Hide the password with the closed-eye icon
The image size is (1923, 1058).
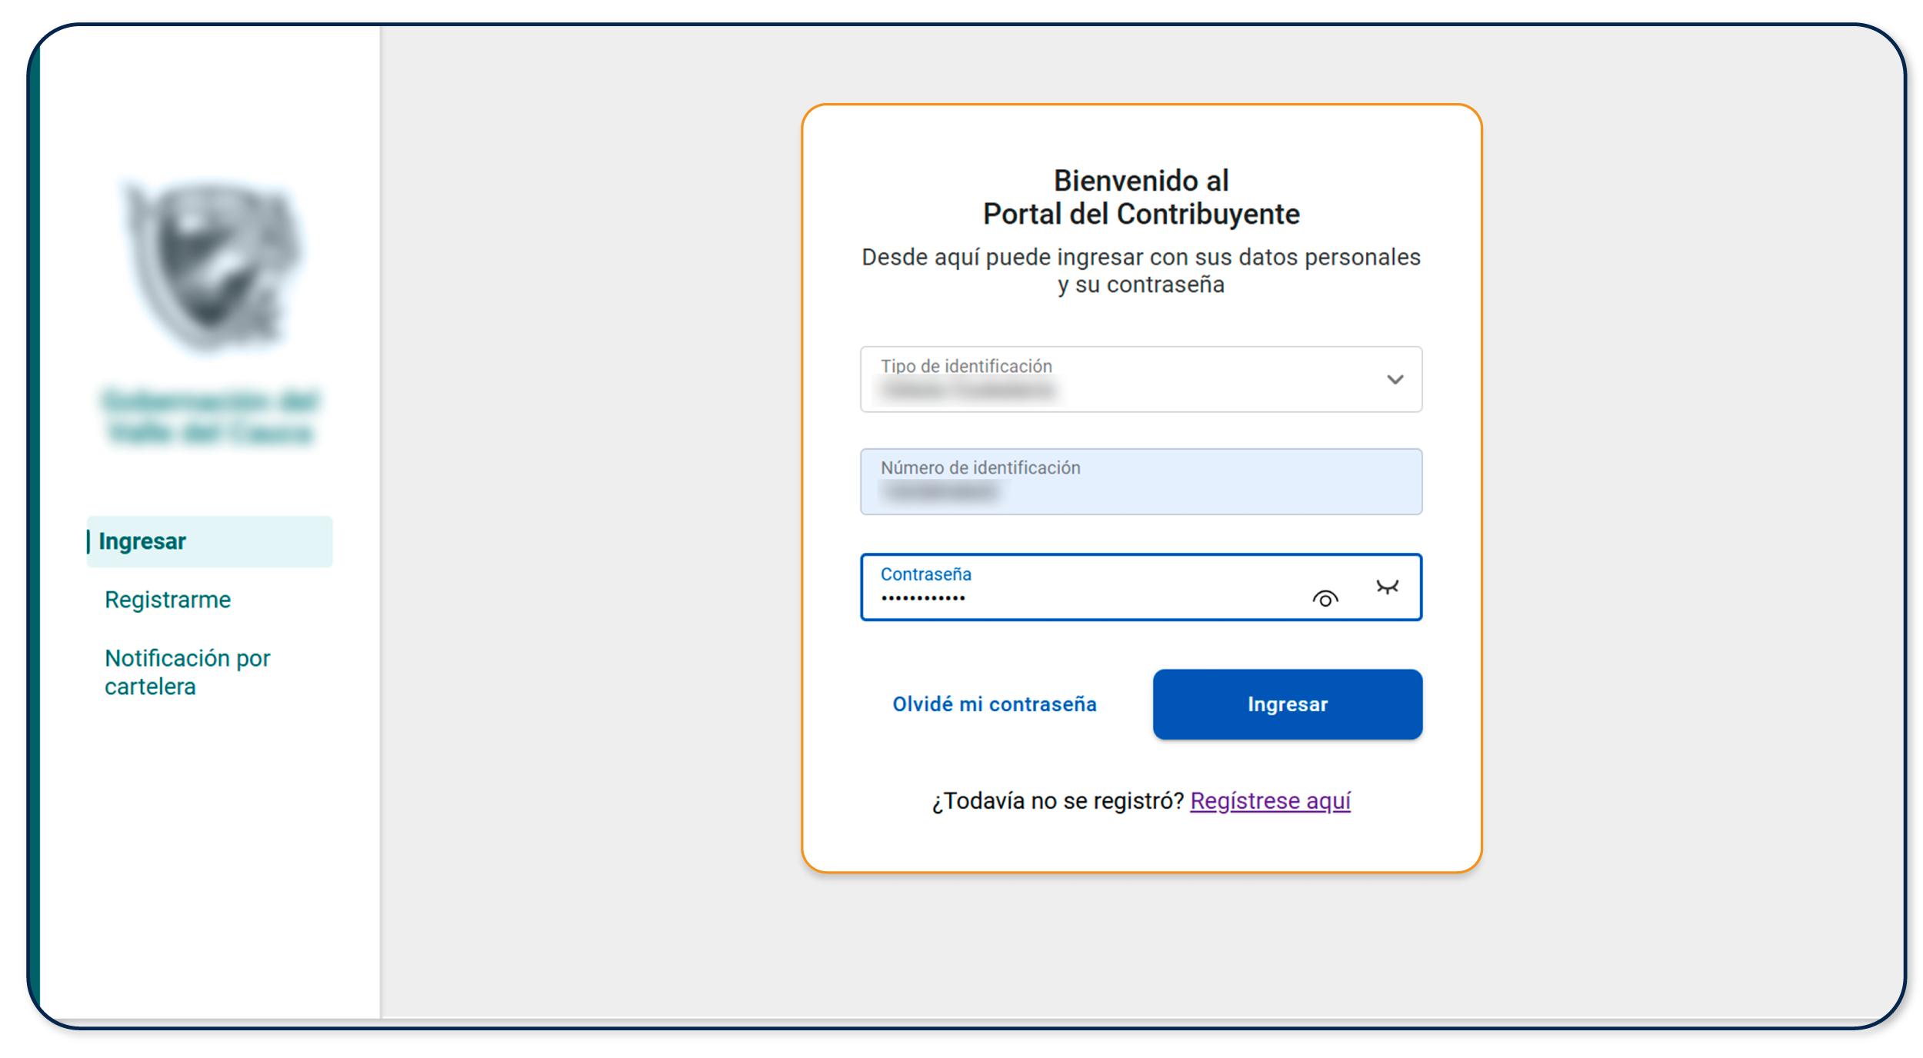click(x=1388, y=588)
